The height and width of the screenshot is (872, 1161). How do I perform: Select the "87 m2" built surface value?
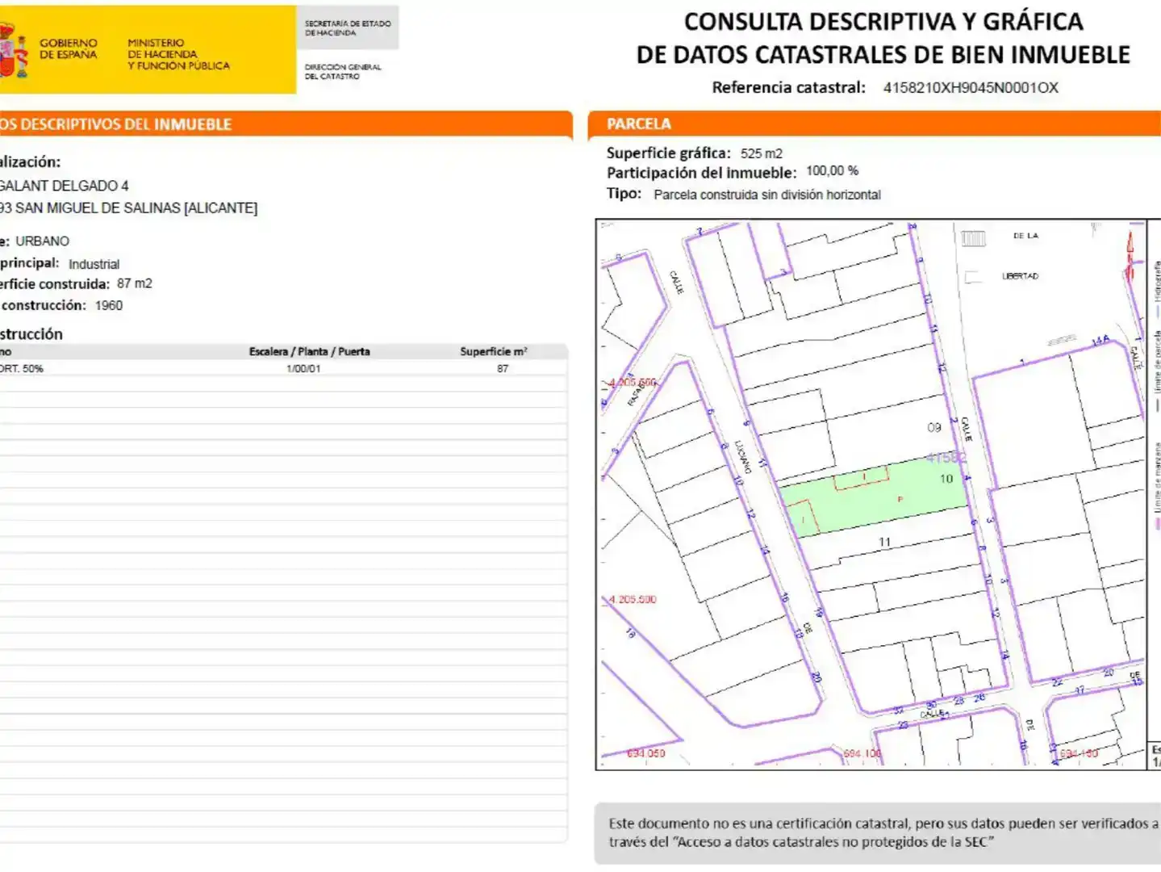click(135, 283)
